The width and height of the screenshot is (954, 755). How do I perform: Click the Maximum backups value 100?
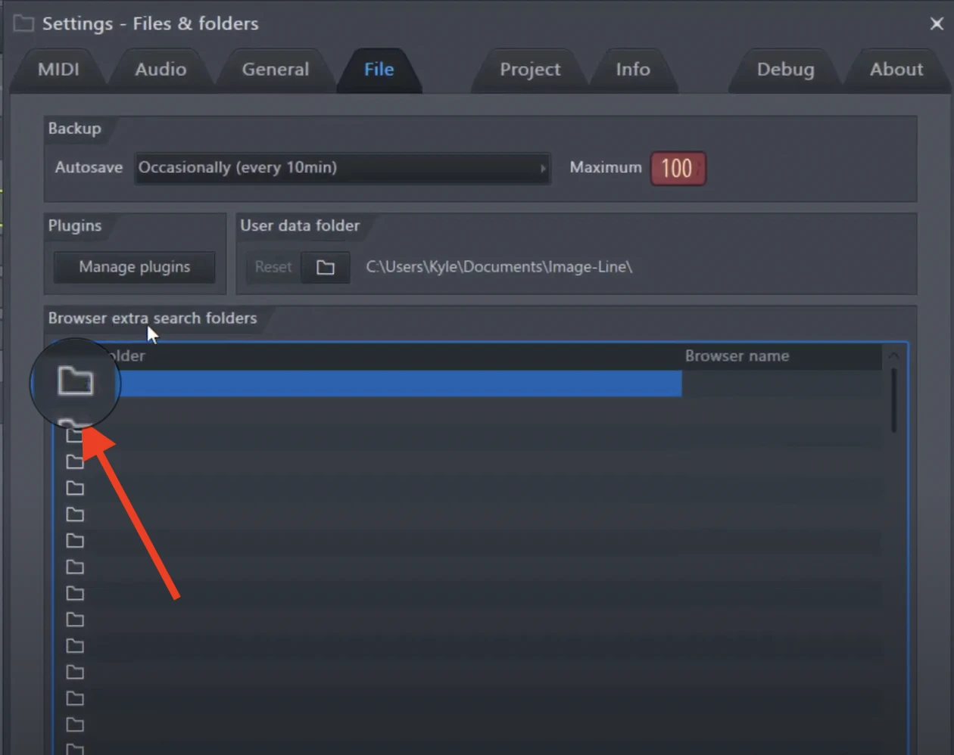pos(677,168)
